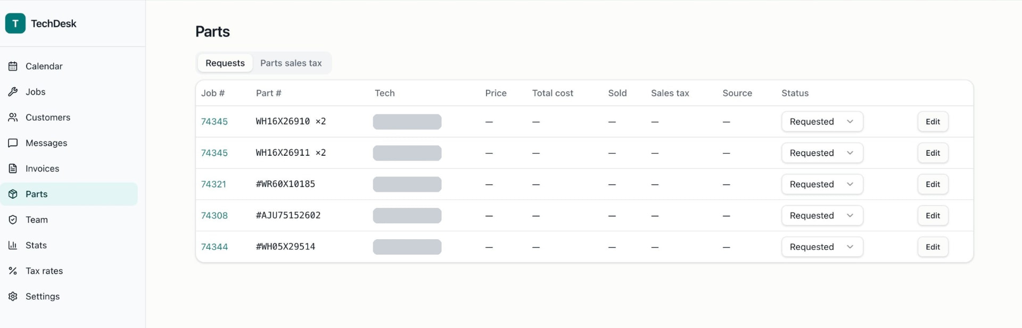
Task: Click the Settings gear icon
Action: click(x=13, y=296)
